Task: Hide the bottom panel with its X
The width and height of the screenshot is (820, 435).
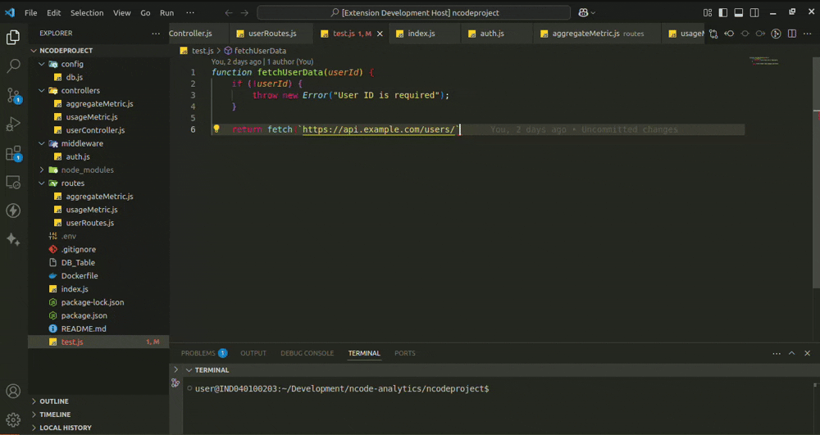Action: pos(808,354)
